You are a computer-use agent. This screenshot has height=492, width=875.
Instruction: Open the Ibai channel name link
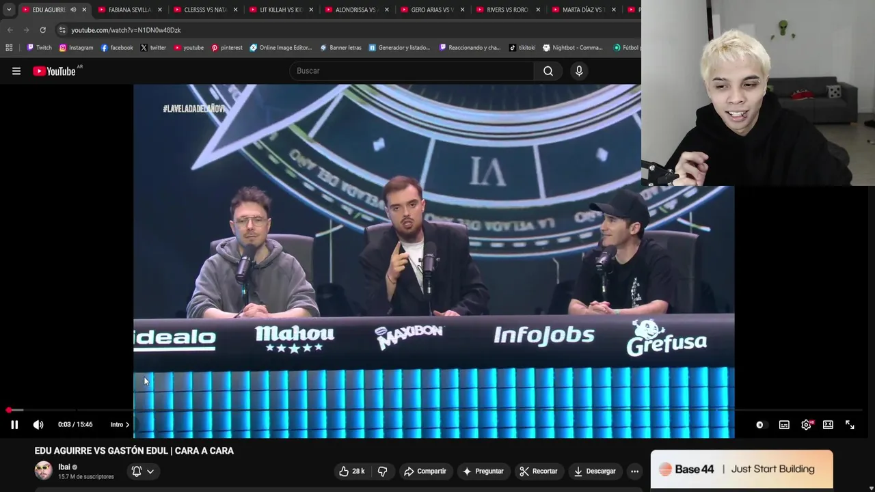tap(64, 467)
